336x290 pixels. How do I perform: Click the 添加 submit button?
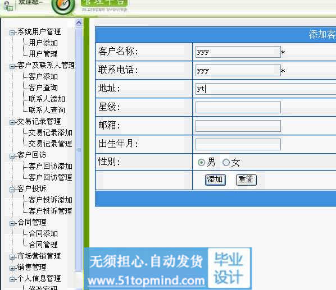pyautogui.click(x=215, y=179)
